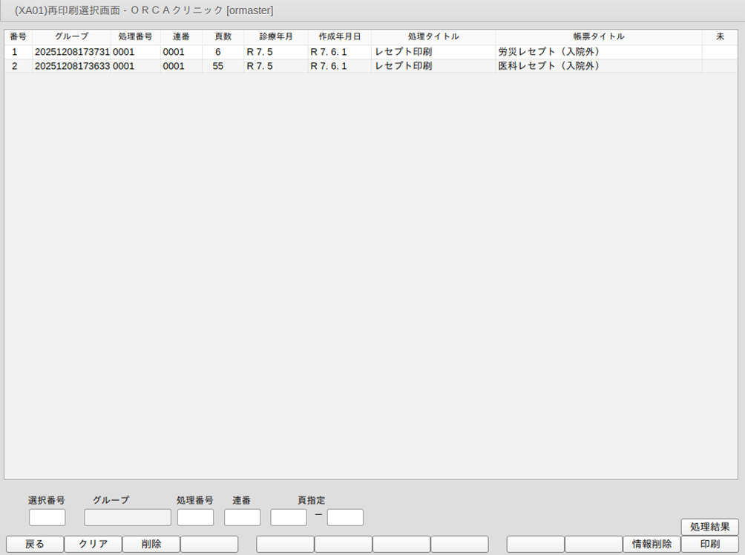745x555 pixels.
Task: Click the 処理番号 input field
Action: pyautogui.click(x=195, y=517)
